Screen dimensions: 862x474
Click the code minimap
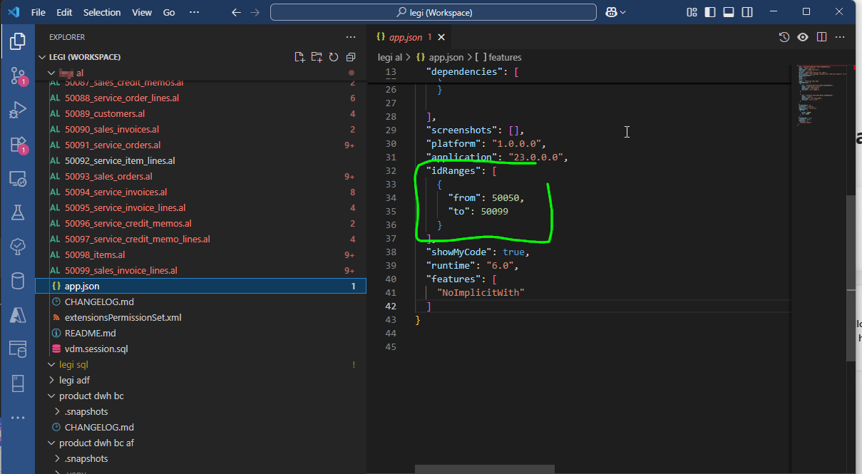pyautogui.click(x=821, y=96)
